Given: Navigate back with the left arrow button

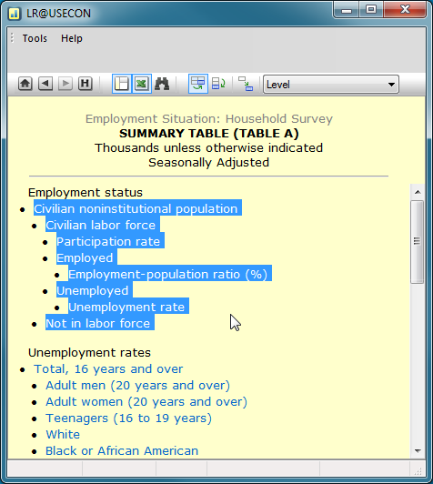Looking at the screenshot, I should pos(45,84).
